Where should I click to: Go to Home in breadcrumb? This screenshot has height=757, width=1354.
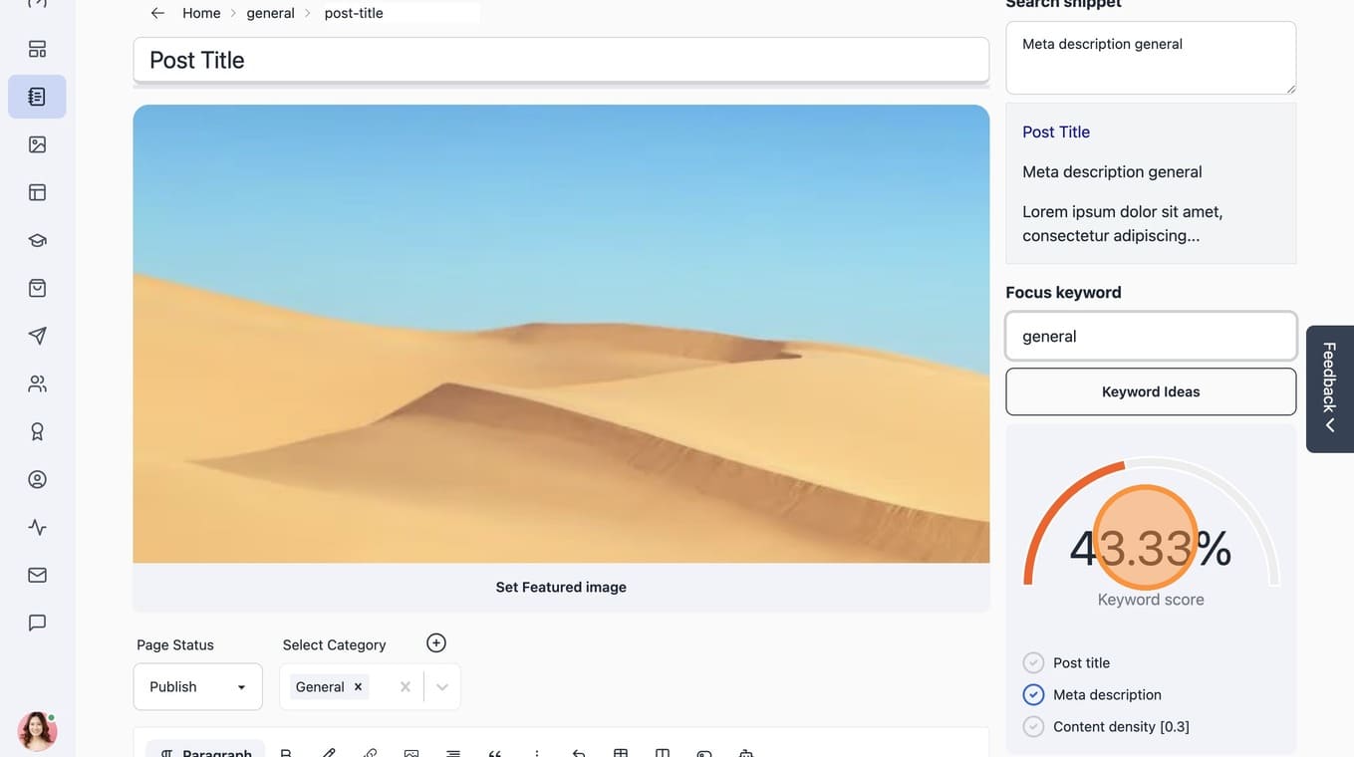[x=201, y=13]
